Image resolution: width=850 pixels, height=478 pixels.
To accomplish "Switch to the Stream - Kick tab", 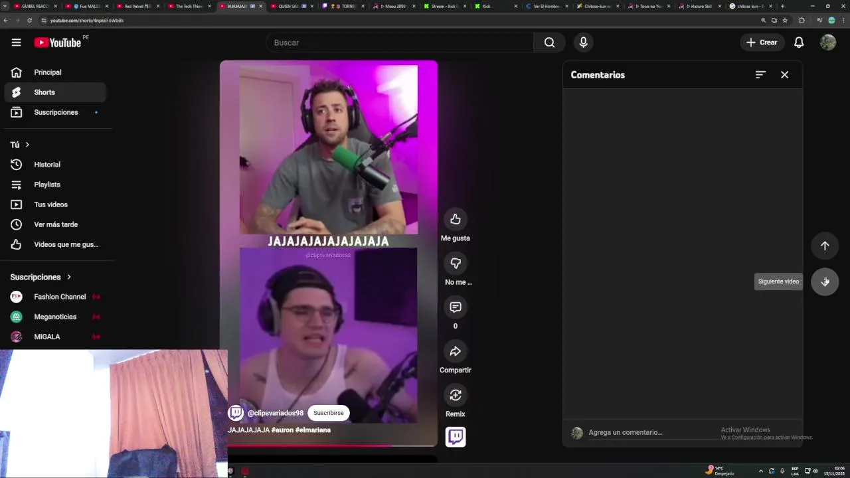I will click(x=445, y=6).
